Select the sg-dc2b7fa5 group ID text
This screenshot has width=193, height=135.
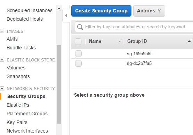(139, 63)
